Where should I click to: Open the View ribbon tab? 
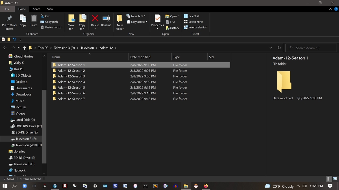point(50,9)
